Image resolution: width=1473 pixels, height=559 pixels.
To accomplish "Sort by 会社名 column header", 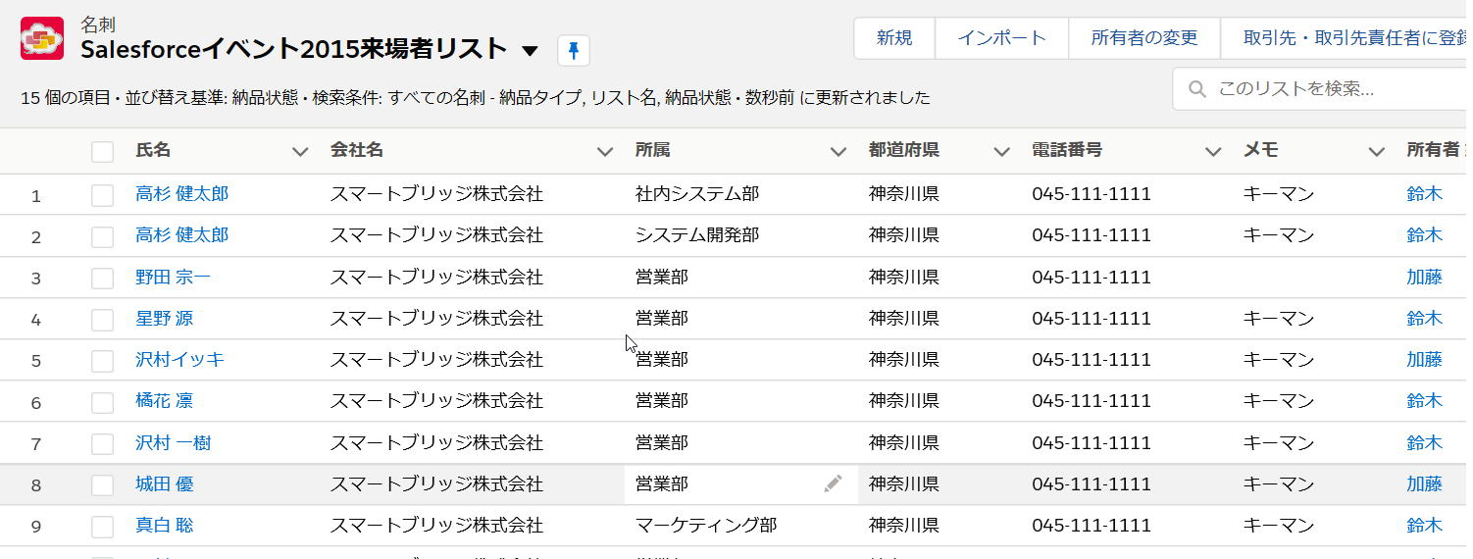I will [x=356, y=150].
